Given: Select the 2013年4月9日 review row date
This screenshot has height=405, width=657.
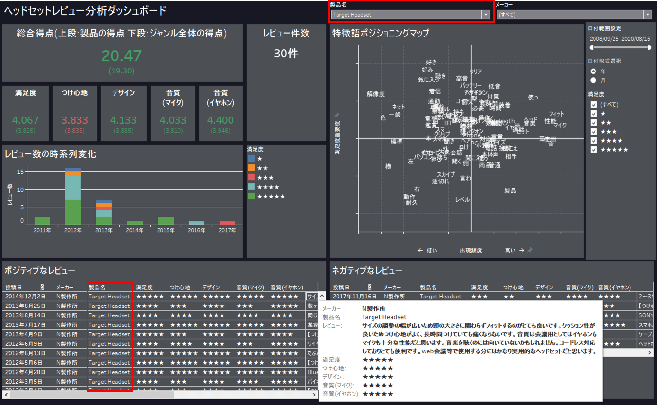Looking at the screenshot, I should coord(24,334).
